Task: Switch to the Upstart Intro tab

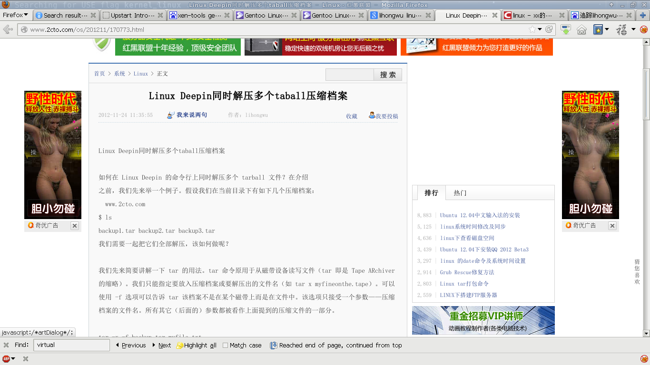Action: (132, 15)
